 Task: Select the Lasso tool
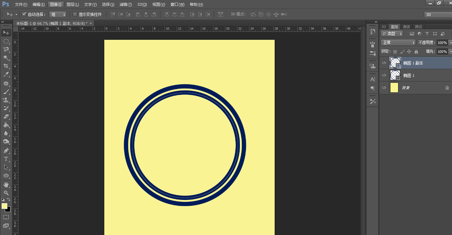click(6, 49)
